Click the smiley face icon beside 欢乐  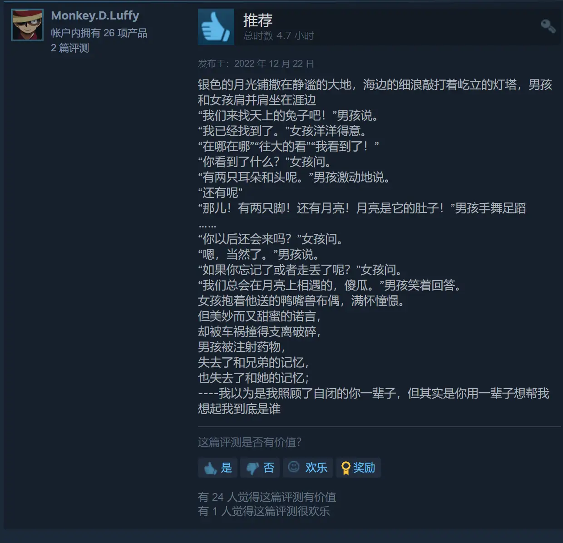point(294,467)
